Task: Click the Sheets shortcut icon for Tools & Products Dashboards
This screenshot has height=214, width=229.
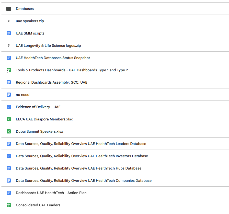Action: (9, 70)
